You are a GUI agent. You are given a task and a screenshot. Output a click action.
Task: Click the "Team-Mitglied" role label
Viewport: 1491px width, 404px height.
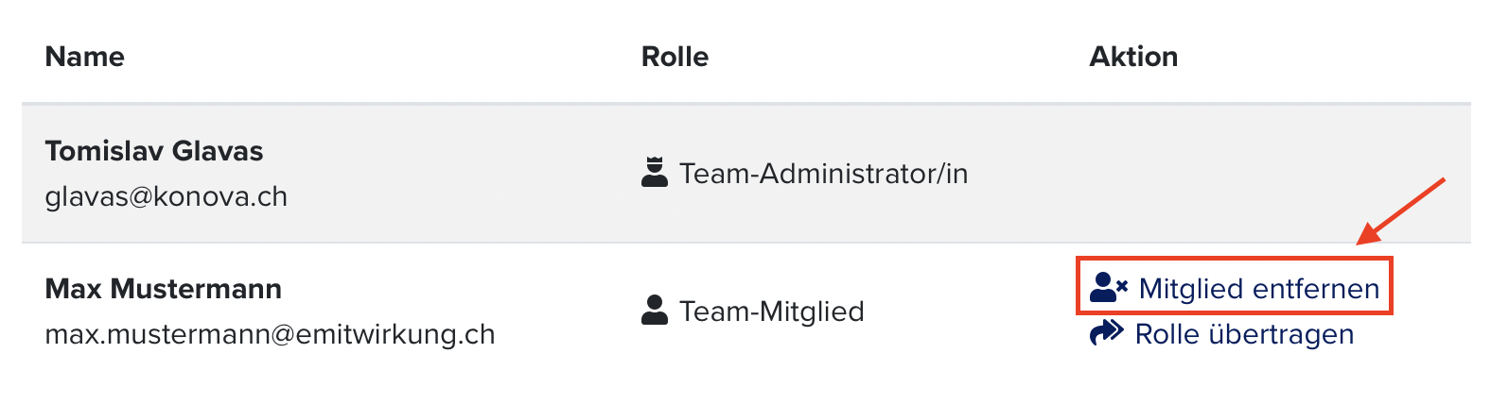point(772,311)
